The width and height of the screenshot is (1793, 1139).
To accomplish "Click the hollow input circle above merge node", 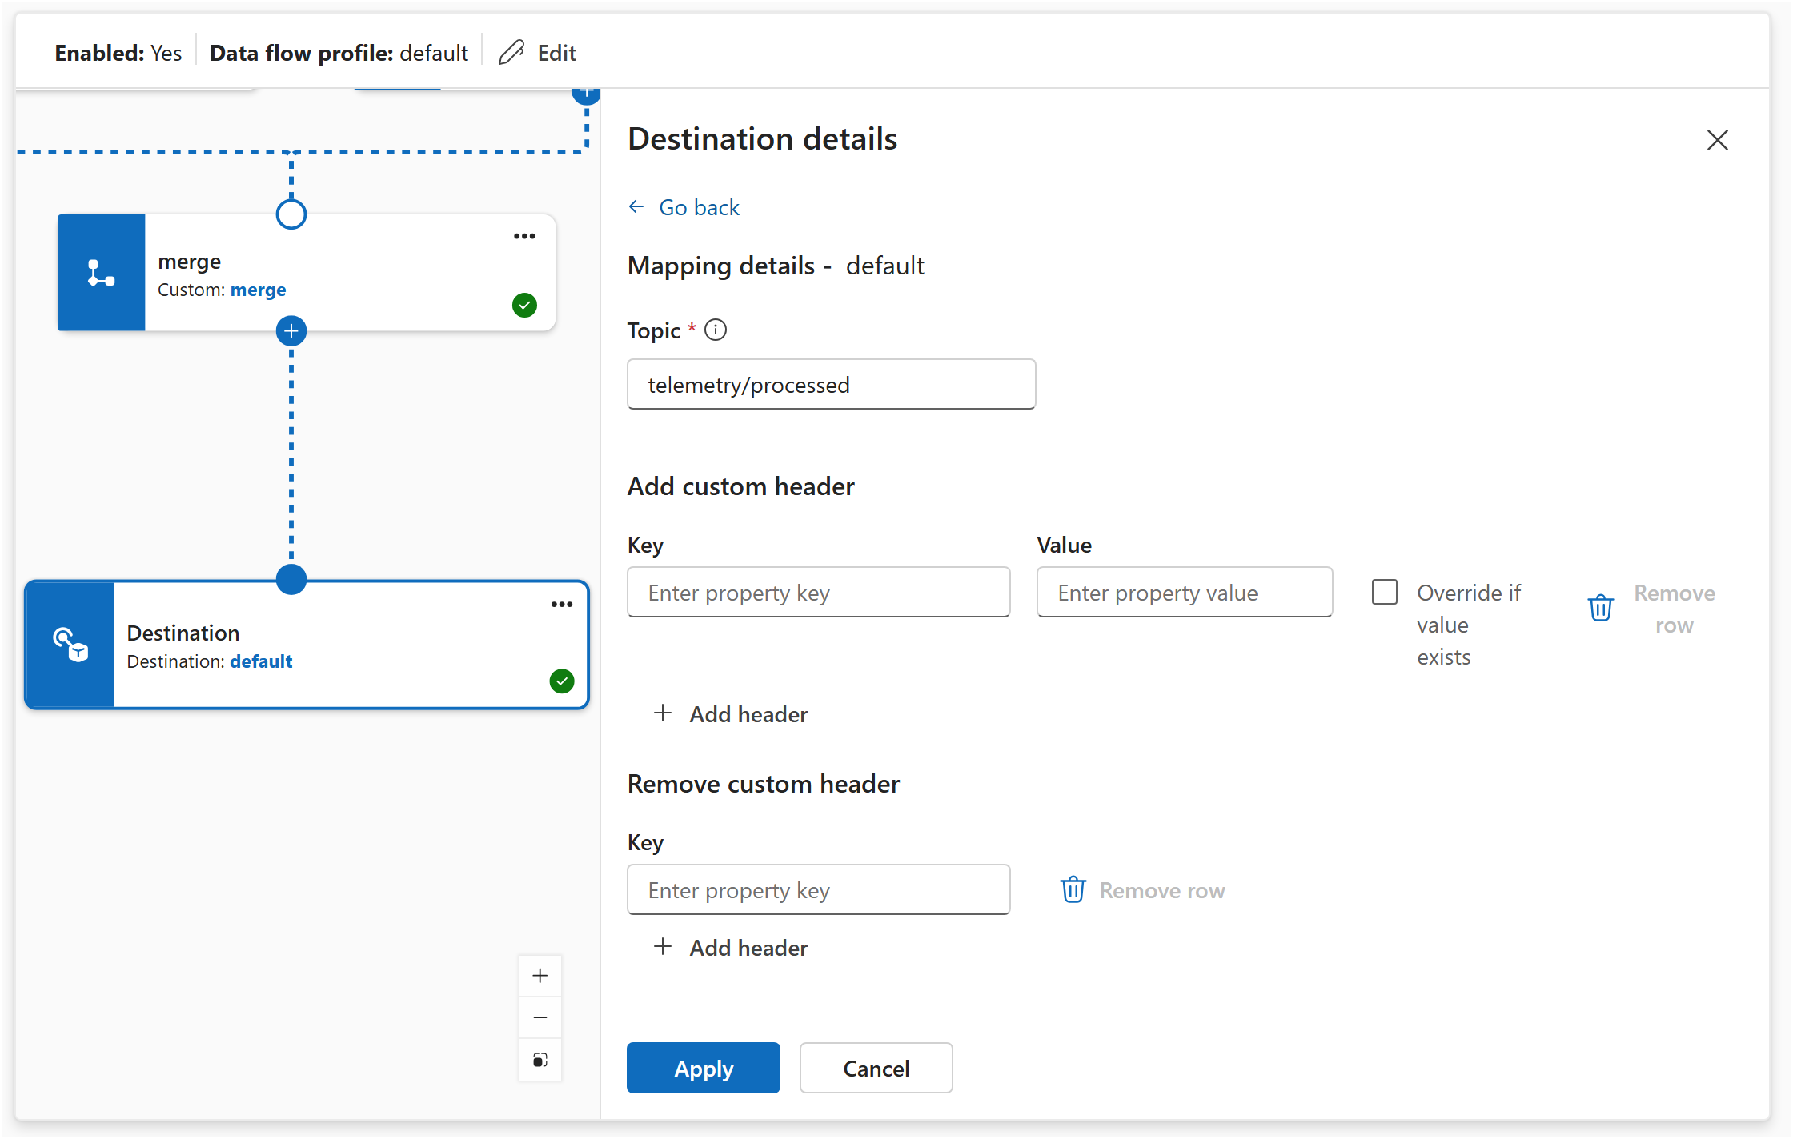I will point(291,214).
